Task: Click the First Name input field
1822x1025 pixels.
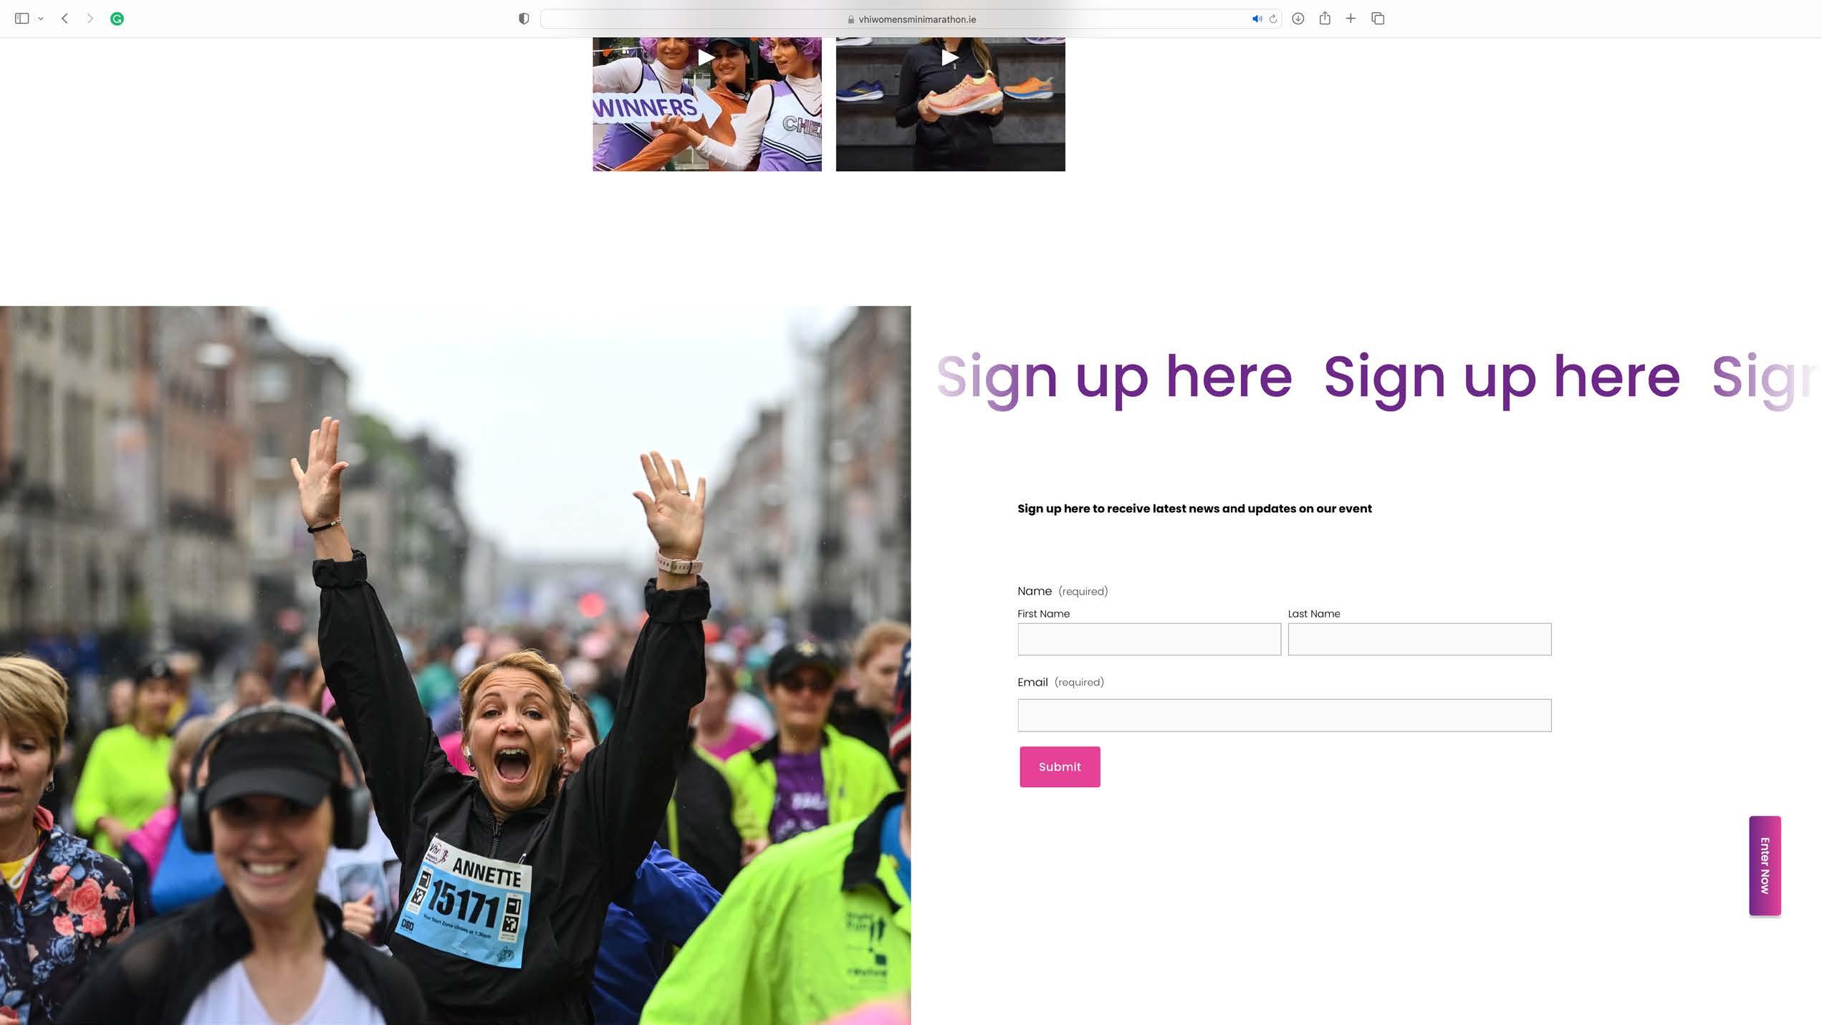Action: tap(1149, 639)
